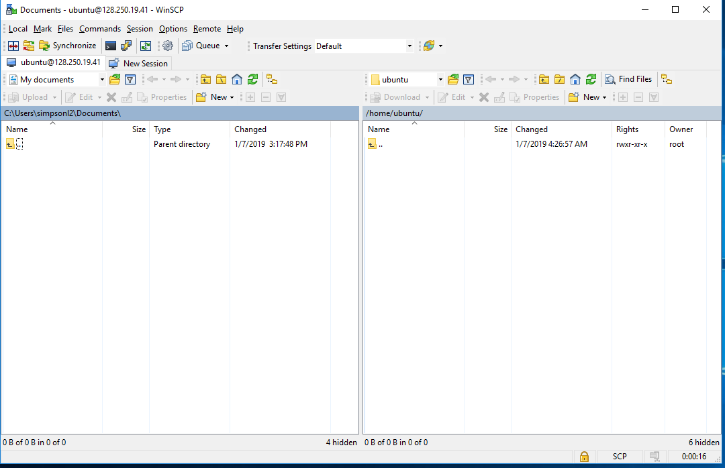This screenshot has height=468, width=725.
Task: Toggle the local directory tree icon
Action: click(271, 79)
